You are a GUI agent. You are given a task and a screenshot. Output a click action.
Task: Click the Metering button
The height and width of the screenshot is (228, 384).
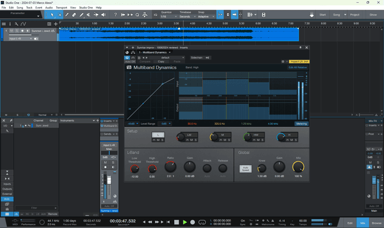301,124
